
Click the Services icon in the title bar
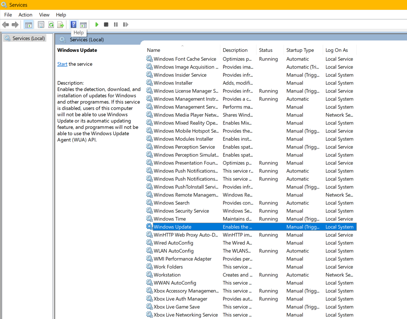4,5
